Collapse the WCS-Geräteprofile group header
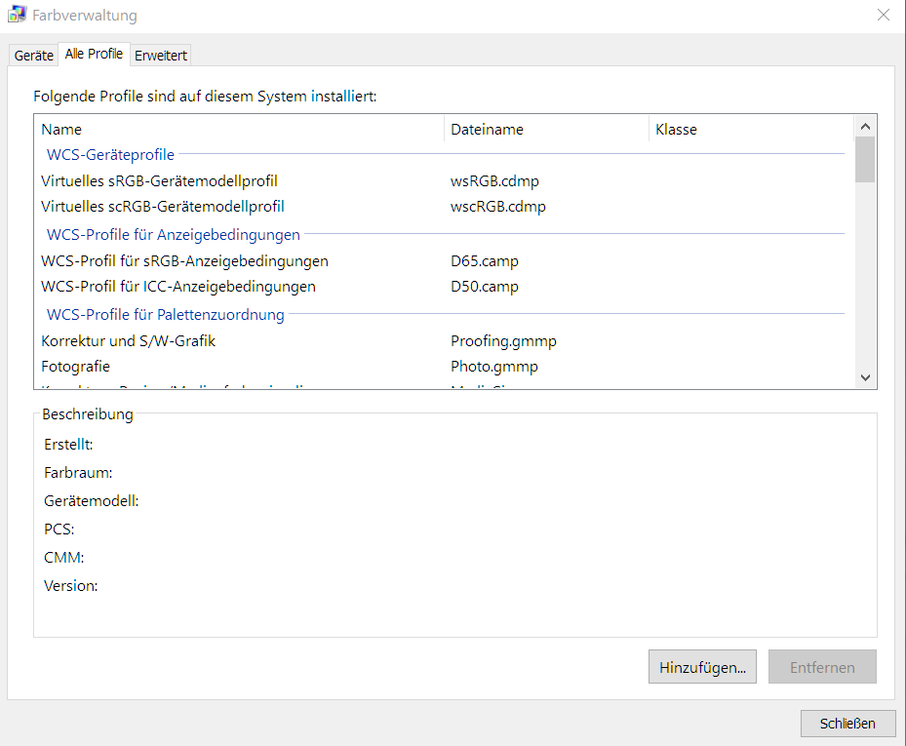 coord(110,154)
